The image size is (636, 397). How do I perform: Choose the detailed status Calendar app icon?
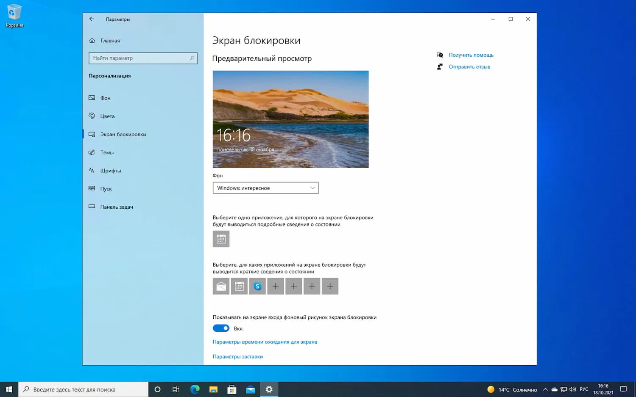tap(221, 239)
